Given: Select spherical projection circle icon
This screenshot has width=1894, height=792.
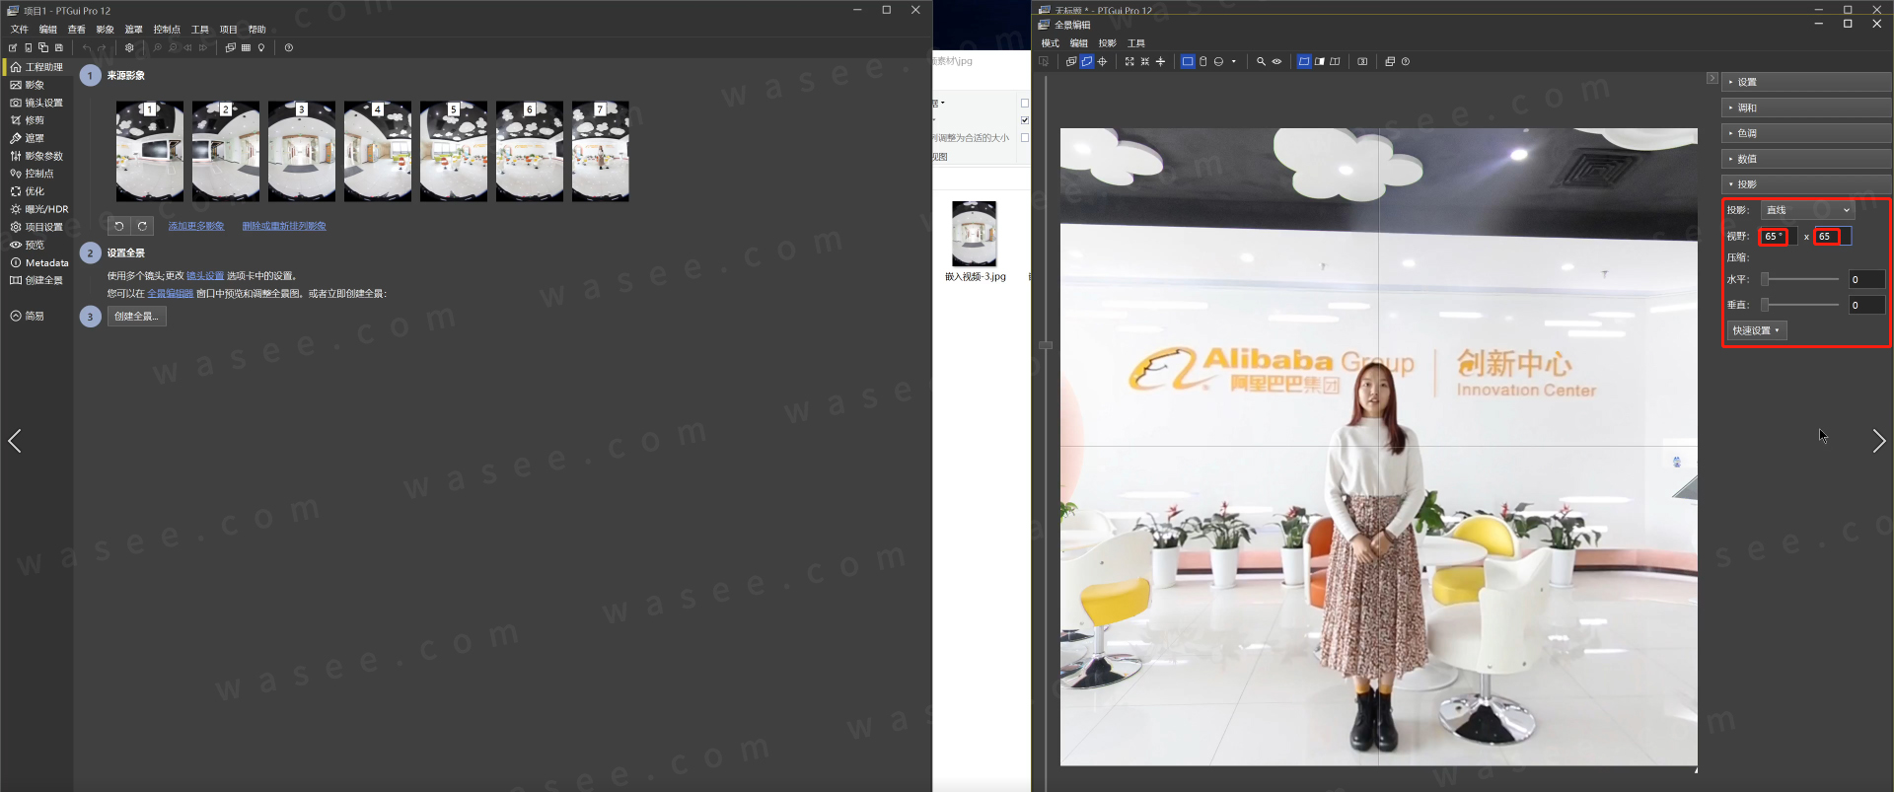Looking at the screenshot, I should click(1219, 61).
